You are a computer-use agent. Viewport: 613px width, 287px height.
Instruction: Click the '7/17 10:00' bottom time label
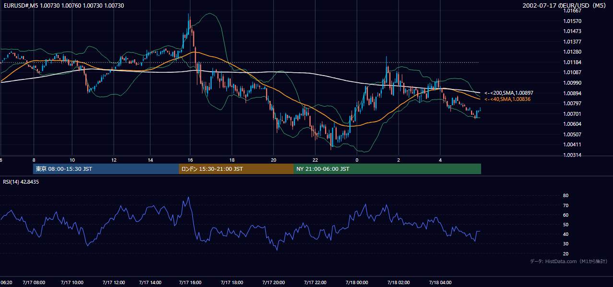[72, 282]
